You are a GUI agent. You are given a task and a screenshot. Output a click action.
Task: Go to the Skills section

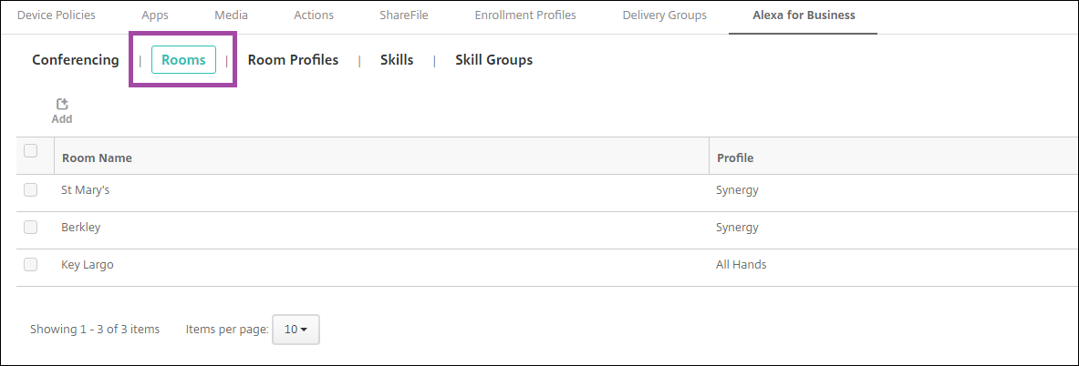pos(397,60)
